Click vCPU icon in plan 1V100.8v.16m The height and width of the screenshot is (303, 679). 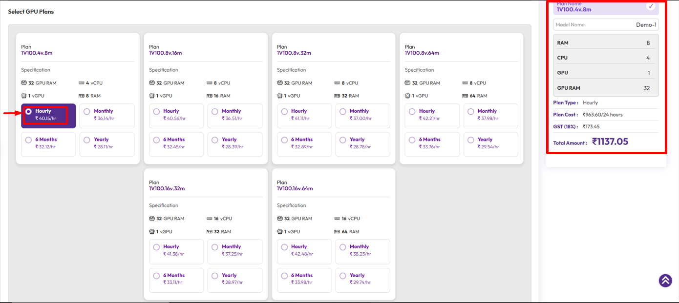click(210, 83)
